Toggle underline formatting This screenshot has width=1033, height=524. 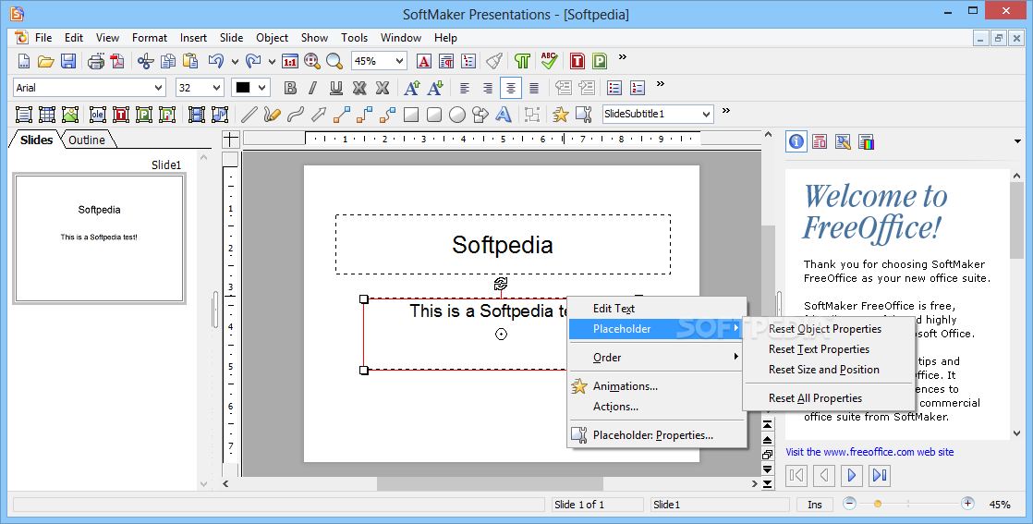[x=336, y=88]
